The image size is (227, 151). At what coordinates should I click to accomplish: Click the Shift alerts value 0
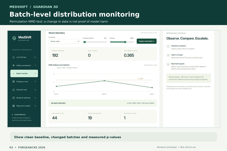89,55
